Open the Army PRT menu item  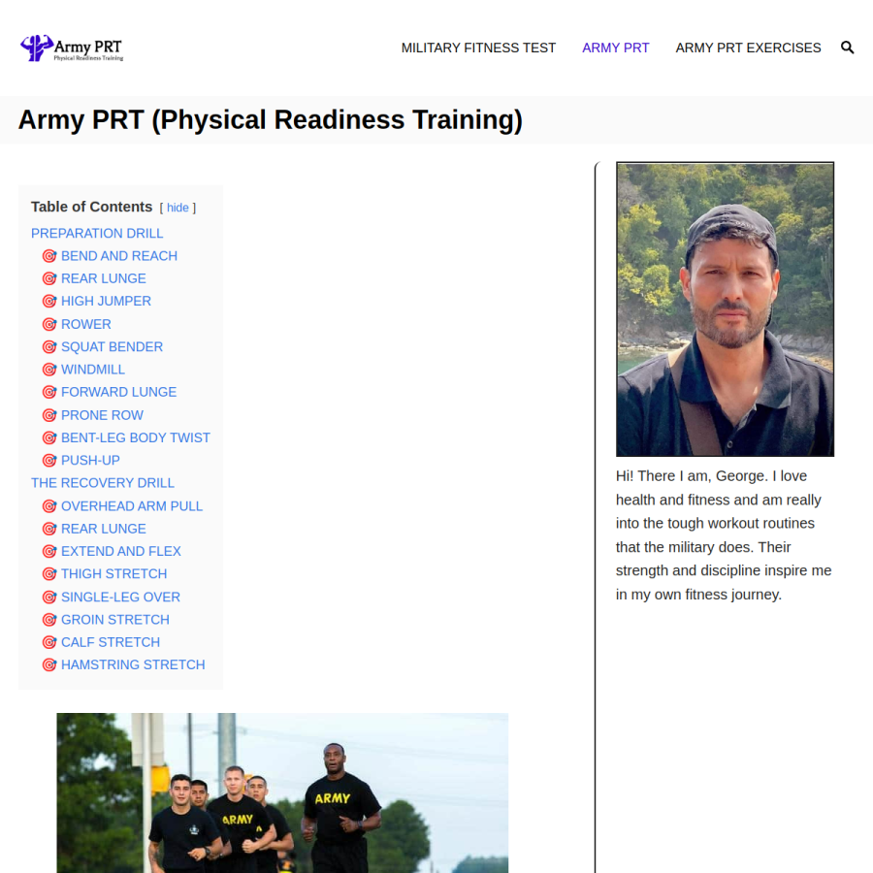616,48
